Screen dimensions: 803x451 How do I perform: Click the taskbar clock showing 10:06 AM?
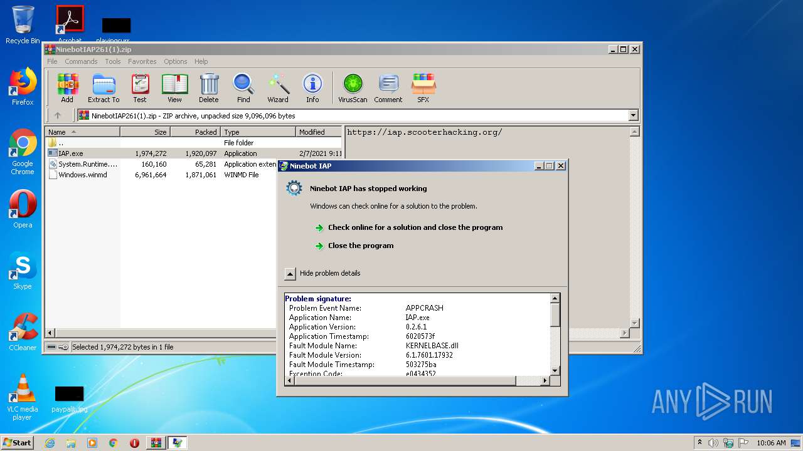[x=771, y=443]
